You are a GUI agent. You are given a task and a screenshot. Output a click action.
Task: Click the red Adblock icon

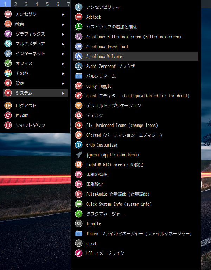(x=79, y=17)
